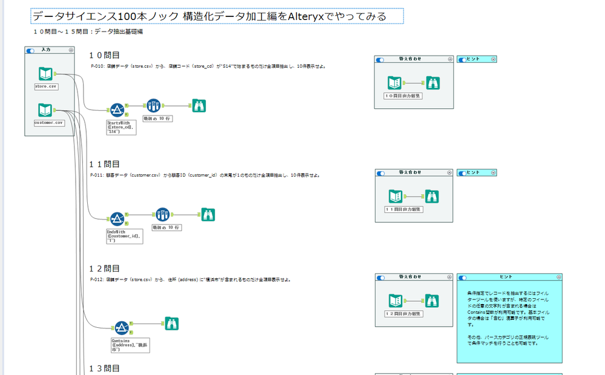The height and width of the screenshot is (375, 605).
Task: Select the StartsWith store_cd Filter tool
Action: [x=117, y=110]
